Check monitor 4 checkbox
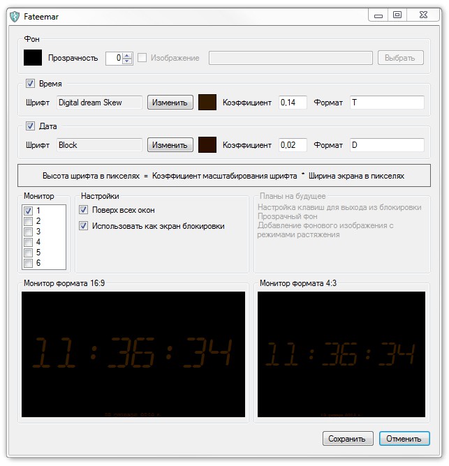Image resolution: width=449 pixels, height=466 pixels. (x=28, y=242)
